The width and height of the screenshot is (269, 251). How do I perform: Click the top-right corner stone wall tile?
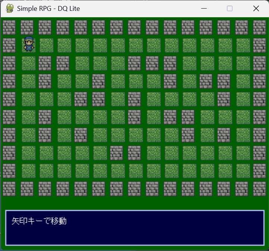tap(260, 27)
